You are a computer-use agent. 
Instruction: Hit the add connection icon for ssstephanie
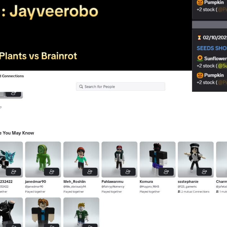[204, 172]
